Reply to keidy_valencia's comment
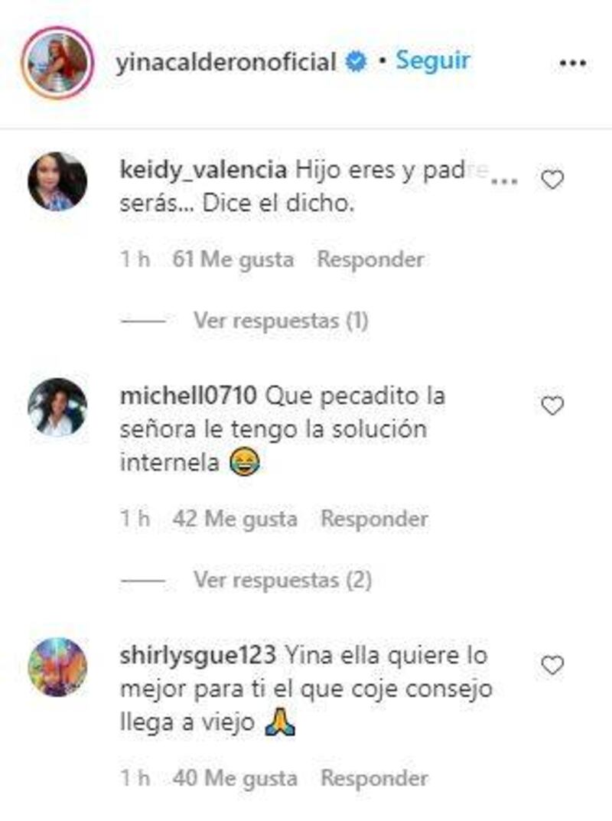Screen dimensions: 612x821 pos(371,259)
